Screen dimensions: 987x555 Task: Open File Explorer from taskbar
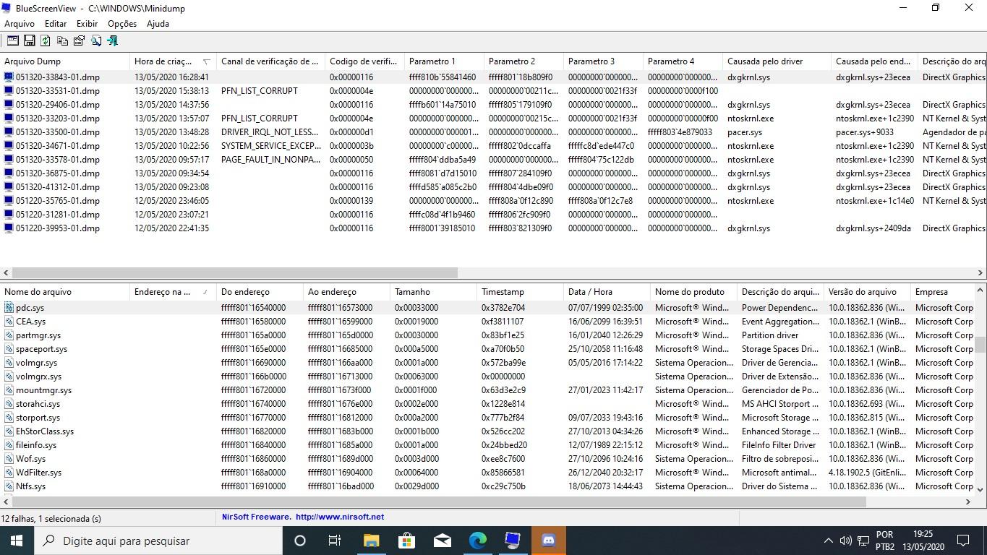coord(371,541)
